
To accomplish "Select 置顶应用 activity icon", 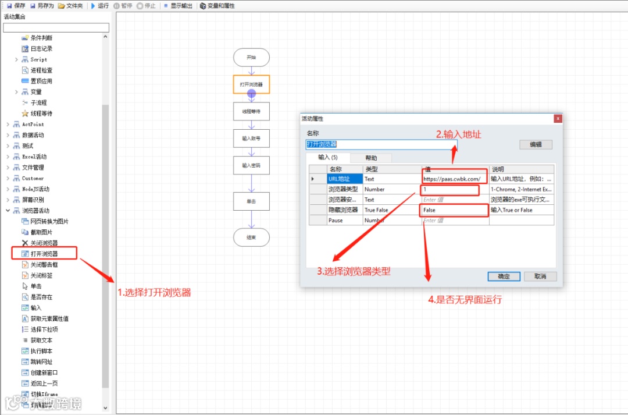I will 25,81.
